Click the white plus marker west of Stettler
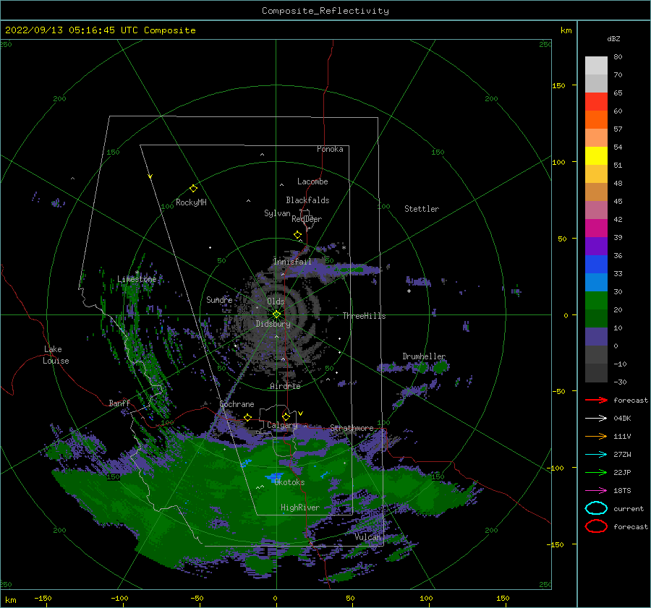Image resolution: width=651 pixels, height=608 pixels. pyautogui.click(x=409, y=291)
